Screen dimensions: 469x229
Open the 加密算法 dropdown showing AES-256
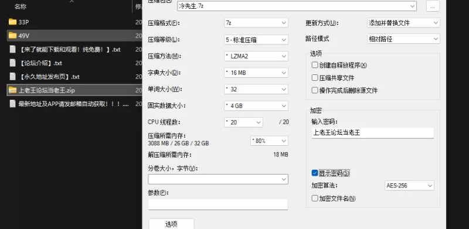409,186
